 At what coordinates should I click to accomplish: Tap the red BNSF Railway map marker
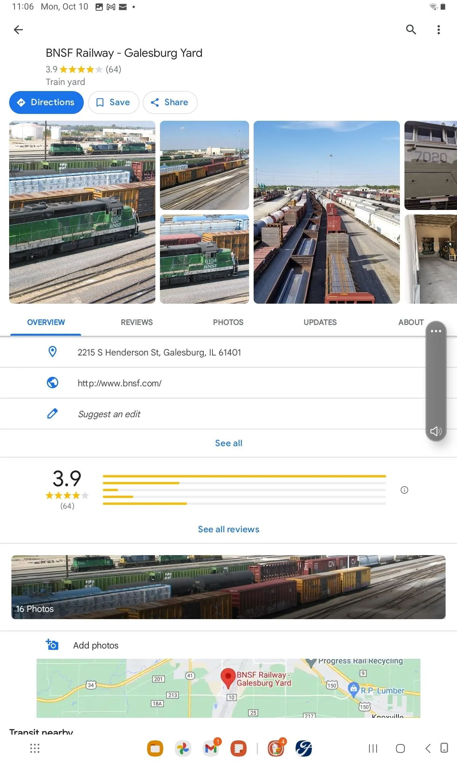228,678
